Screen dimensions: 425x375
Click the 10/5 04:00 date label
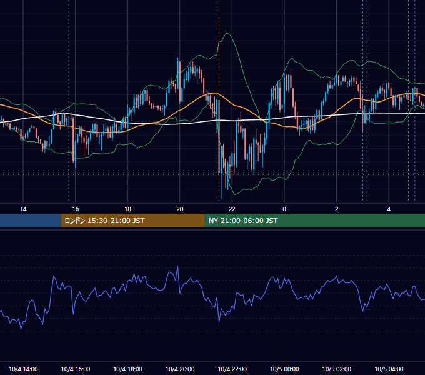389,369
